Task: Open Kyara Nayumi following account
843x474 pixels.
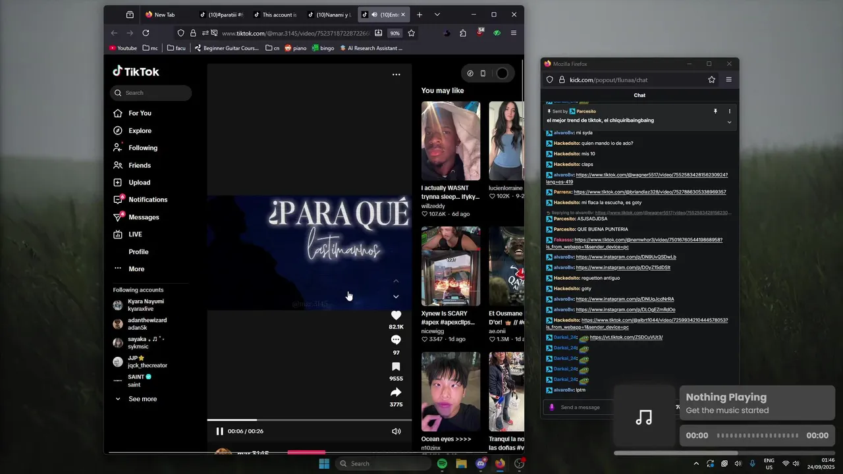Action: 146,305
